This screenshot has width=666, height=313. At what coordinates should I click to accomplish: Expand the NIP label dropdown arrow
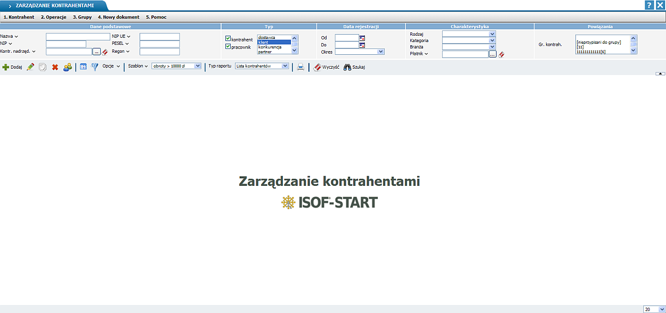(10, 44)
